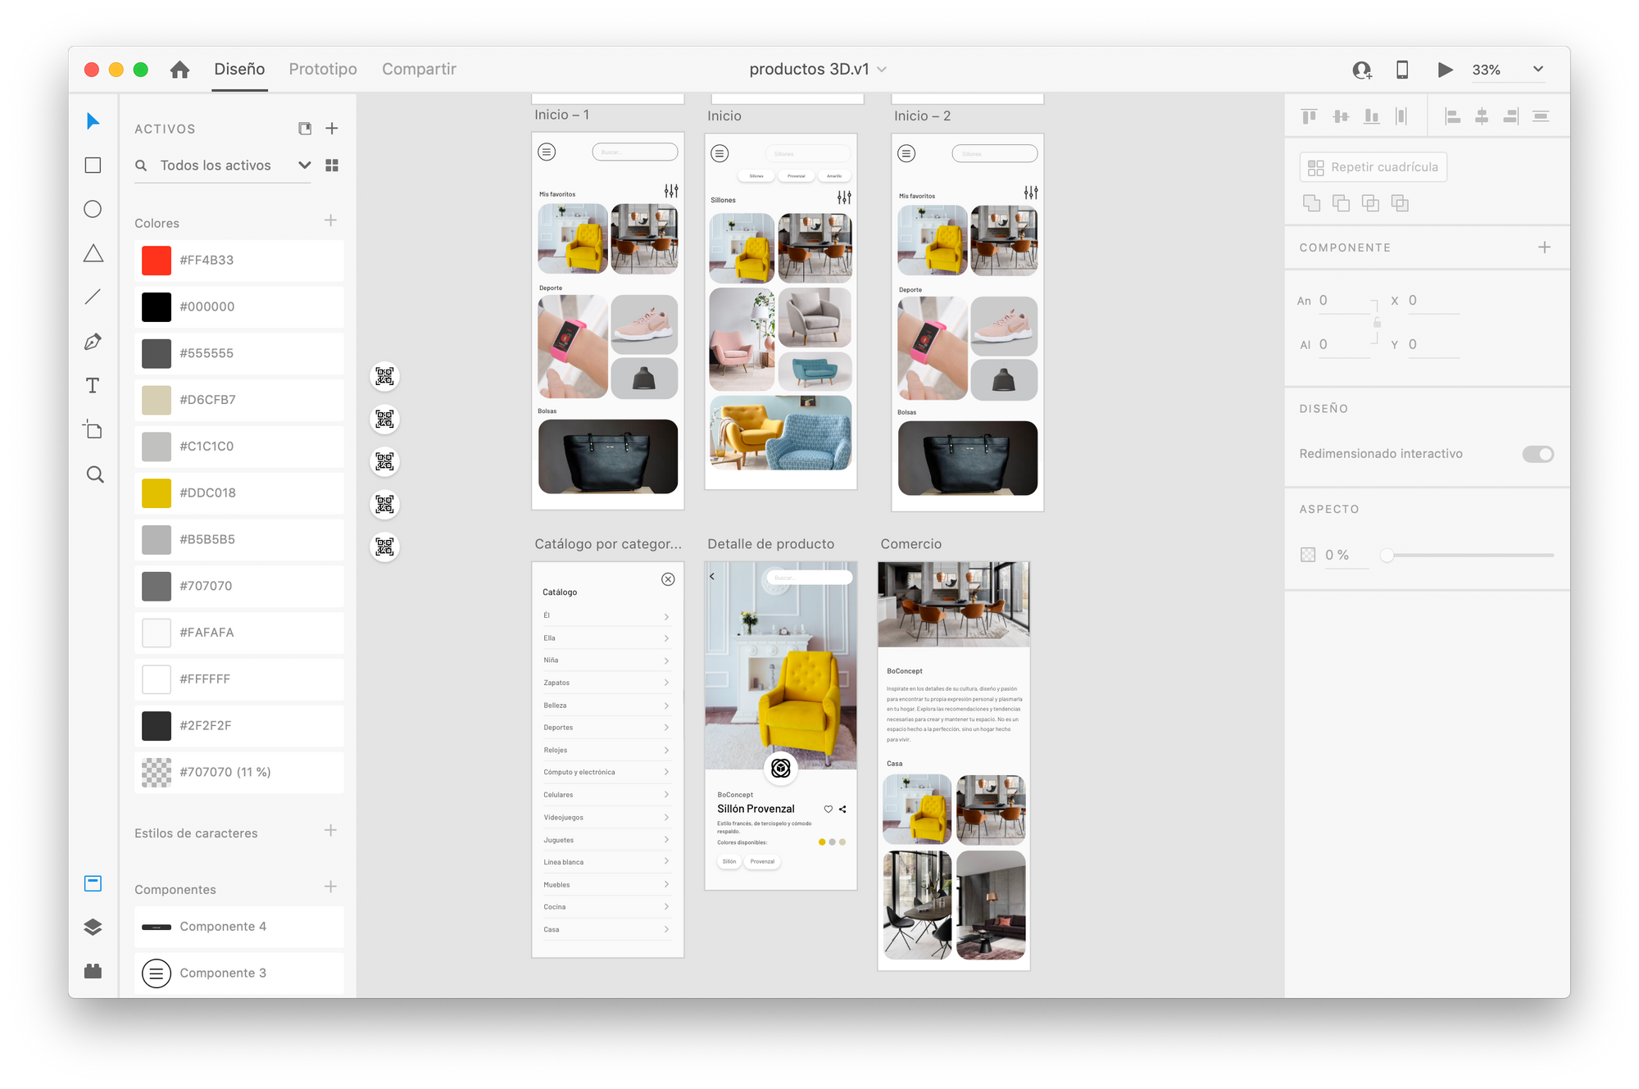The image size is (1639, 1089).
Task: Select the #FF4B33 red color swatch
Action: tap(157, 261)
